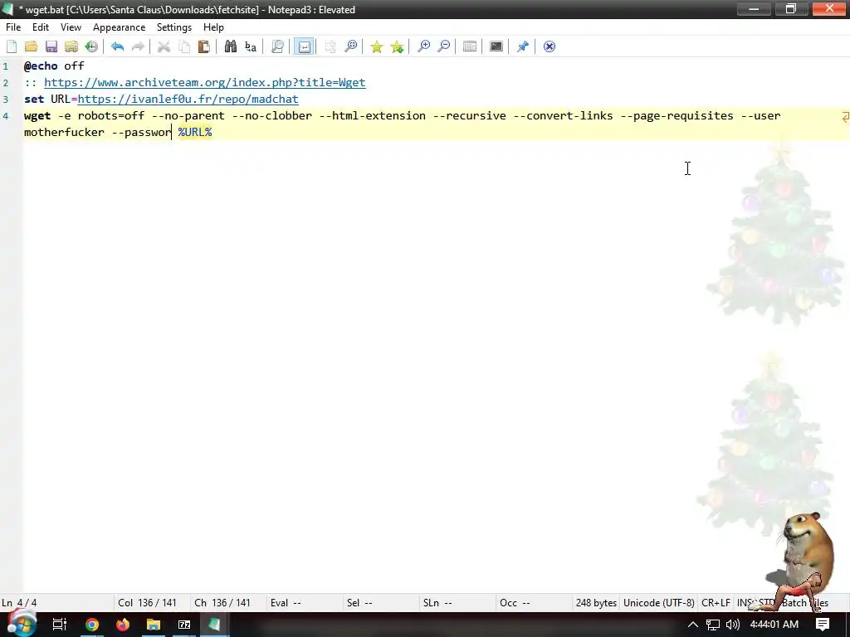This screenshot has height=637, width=850.
Task: Launch Firefox from the taskbar
Action: [123, 625]
